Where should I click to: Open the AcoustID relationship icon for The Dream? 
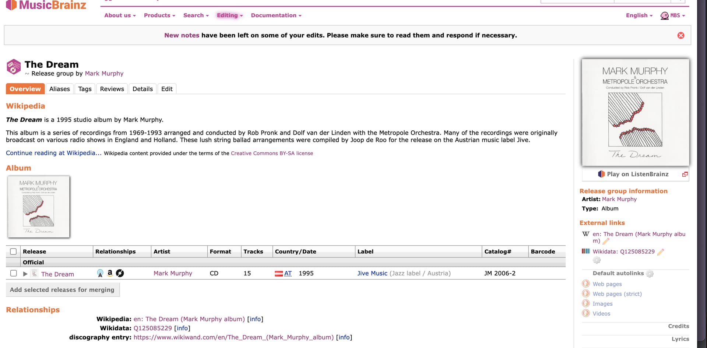coord(100,273)
